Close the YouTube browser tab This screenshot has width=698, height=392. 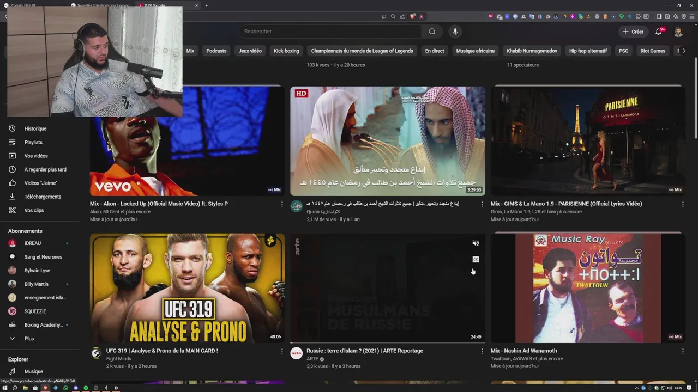pyautogui.click(x=196, y=5)
